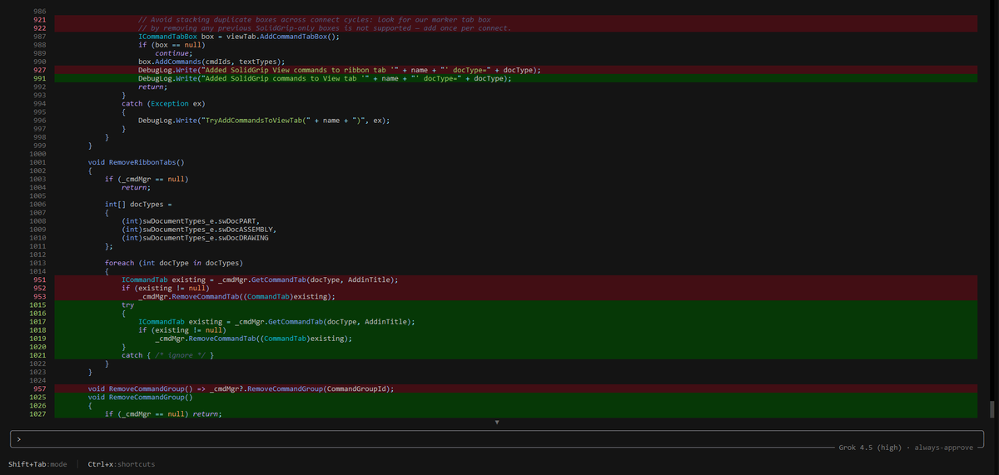Click the 'Grok 4.5 (high)' model label
Viewport: 999px width, 475px height.
(x=870, y=448)
